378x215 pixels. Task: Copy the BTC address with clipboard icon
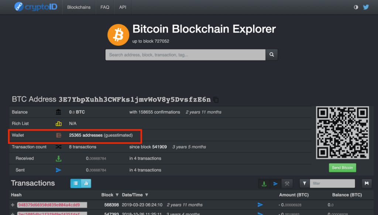click(x=216, y=100)
